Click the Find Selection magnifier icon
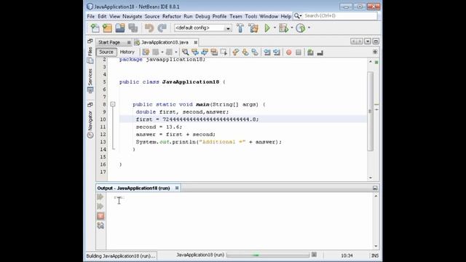This screenshot has height=262, width=466. click(185, 52)
